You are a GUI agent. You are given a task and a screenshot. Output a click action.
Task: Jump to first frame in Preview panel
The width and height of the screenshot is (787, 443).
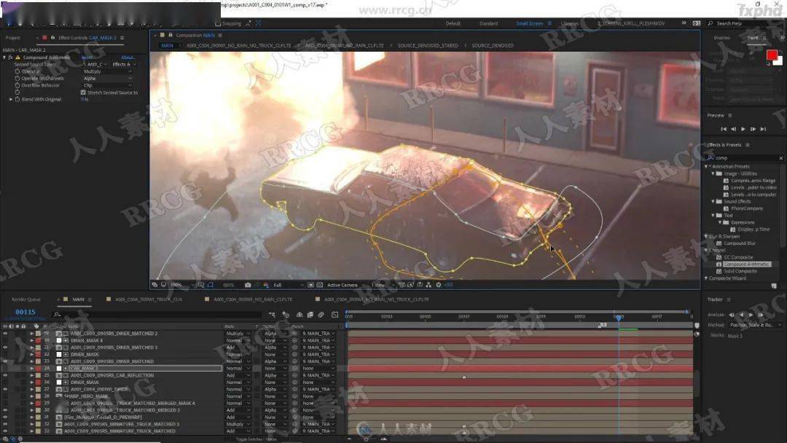[724, 129]
